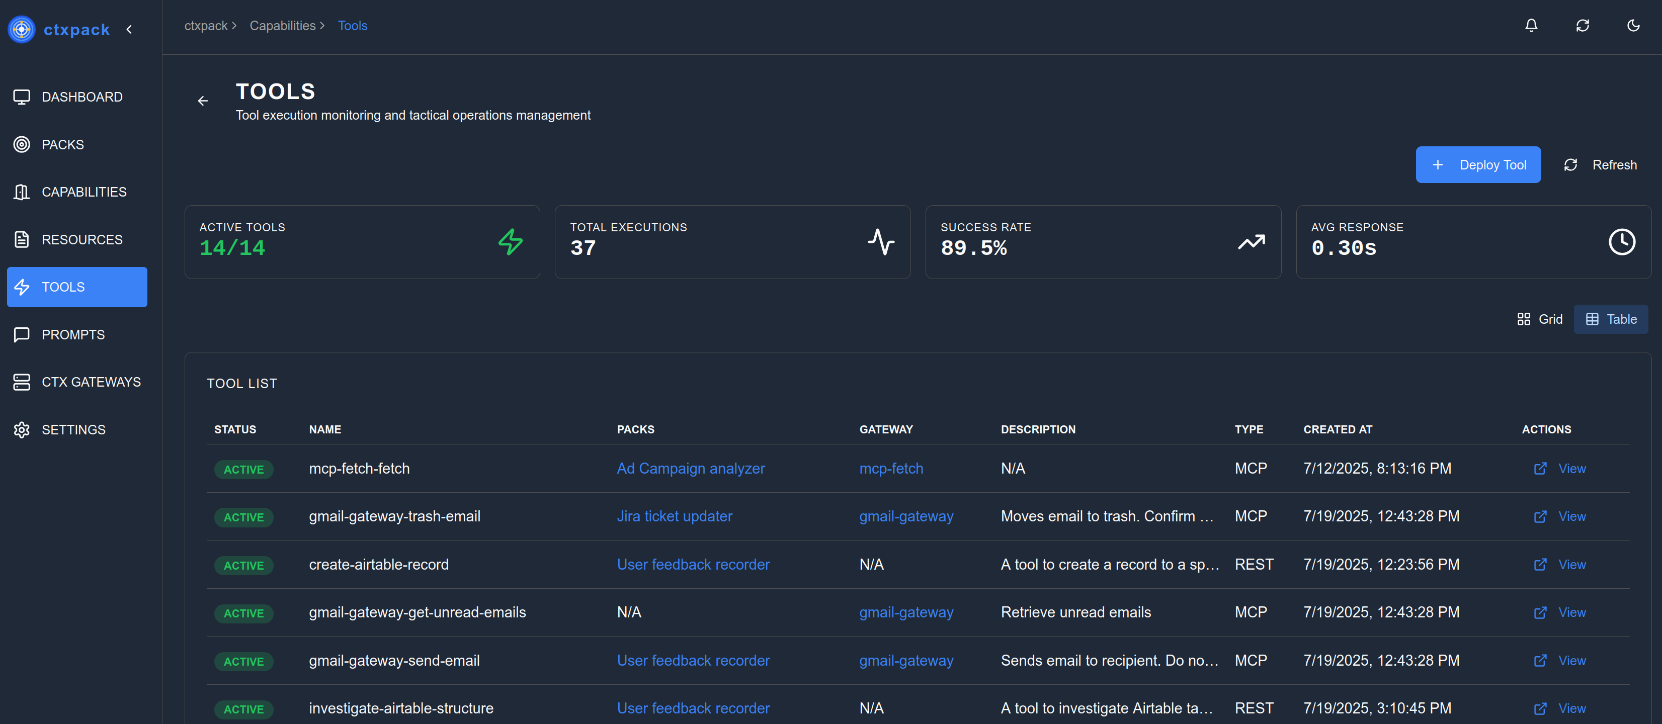Click the mcp-fetch-fetch tool name
1662x724 pixels.
point(359,469)
